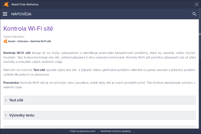Click the Cesta k této funkci label
The height and width of the screenshot is (134, 201).
(x=14, y=37)
